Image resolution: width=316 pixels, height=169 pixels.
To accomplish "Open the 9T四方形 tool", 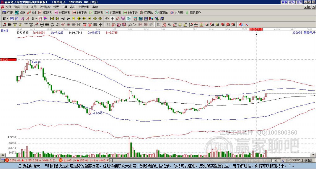I will click(x=114, y=12).
